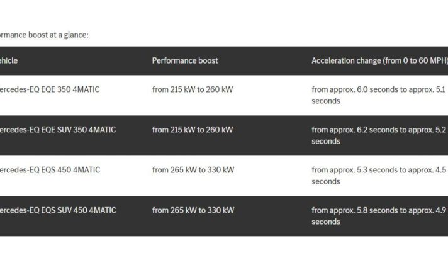
Task: Click the 6.0 to 5.1 seconds acceleration text
Action: [x=379, y=95]
